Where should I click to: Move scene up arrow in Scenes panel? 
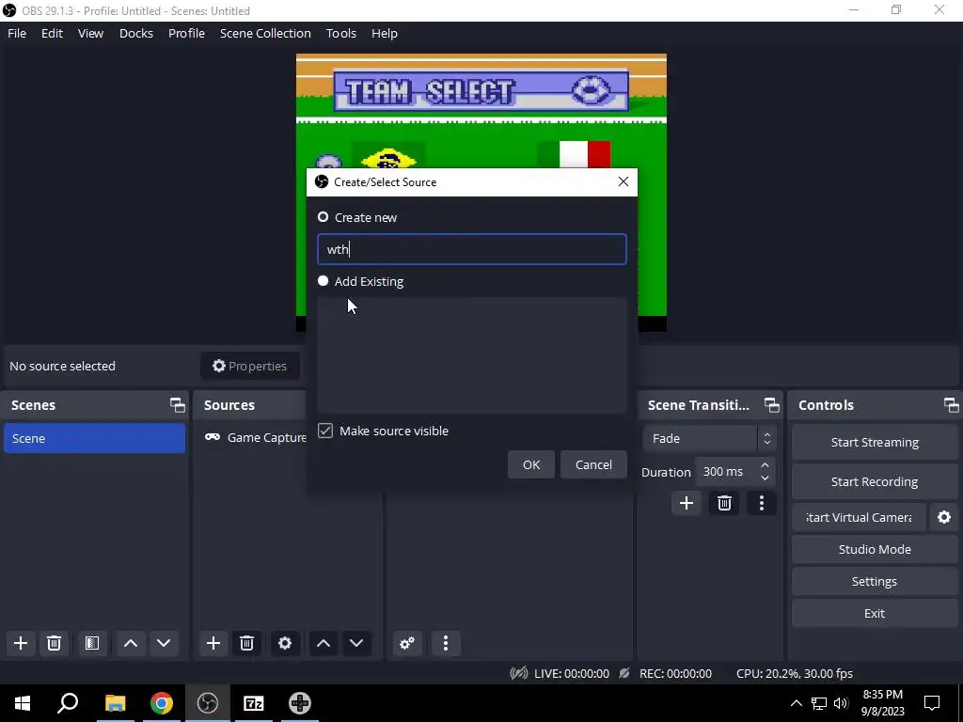pos(130,643)
